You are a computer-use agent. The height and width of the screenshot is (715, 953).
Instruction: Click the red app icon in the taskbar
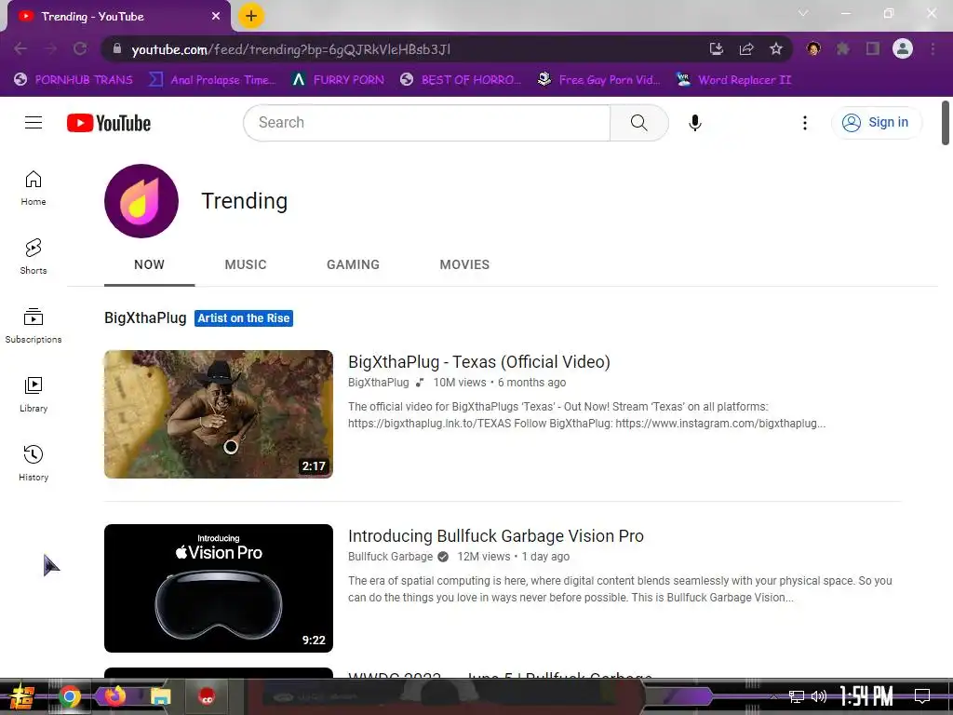tap(207, 696)
